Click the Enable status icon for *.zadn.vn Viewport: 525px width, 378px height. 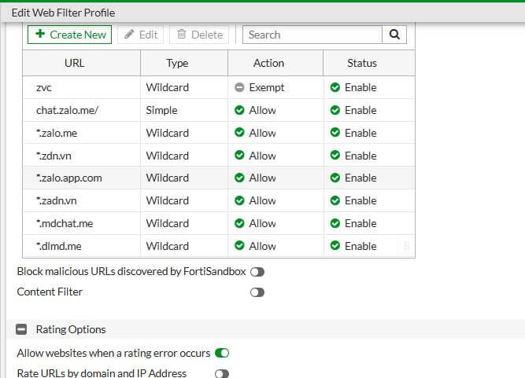335,200
